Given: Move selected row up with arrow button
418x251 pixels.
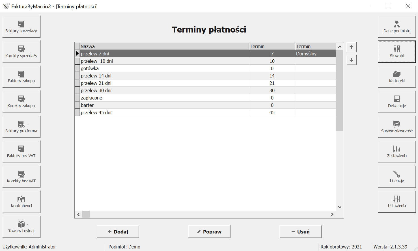Looking at the screenshot, I should tap(351, 47).
